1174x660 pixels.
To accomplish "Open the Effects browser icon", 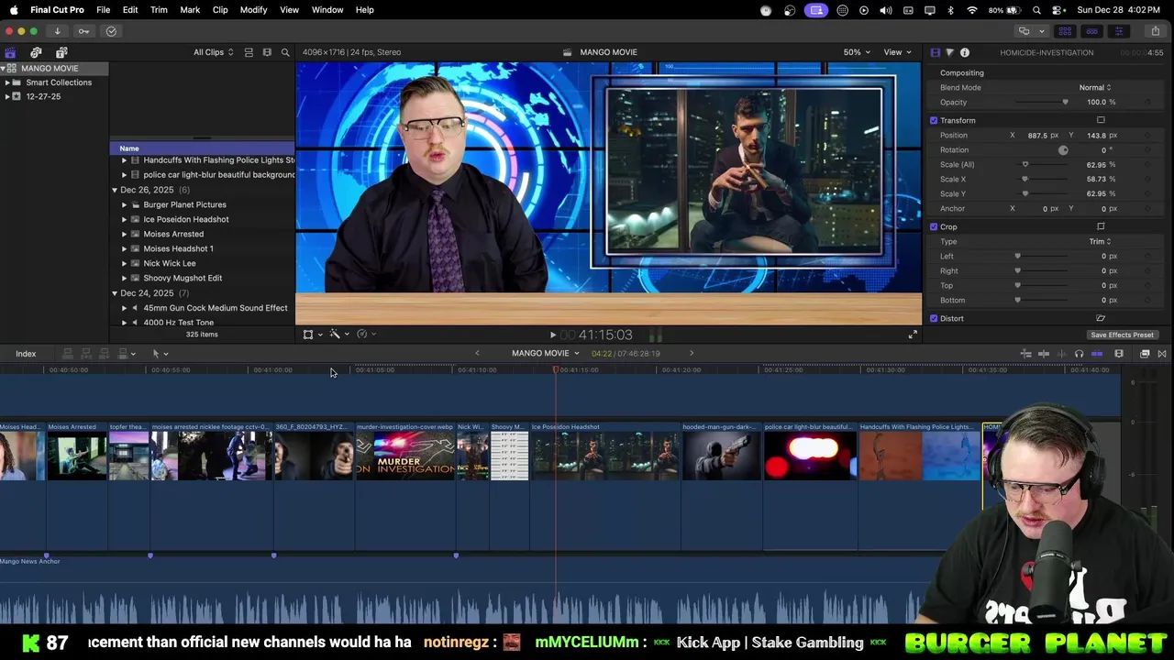I will [x=1145, y=354].
